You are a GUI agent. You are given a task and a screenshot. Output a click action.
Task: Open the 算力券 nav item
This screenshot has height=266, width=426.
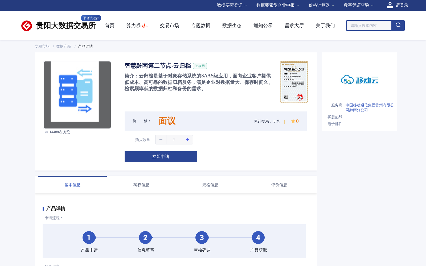point(134,26)
